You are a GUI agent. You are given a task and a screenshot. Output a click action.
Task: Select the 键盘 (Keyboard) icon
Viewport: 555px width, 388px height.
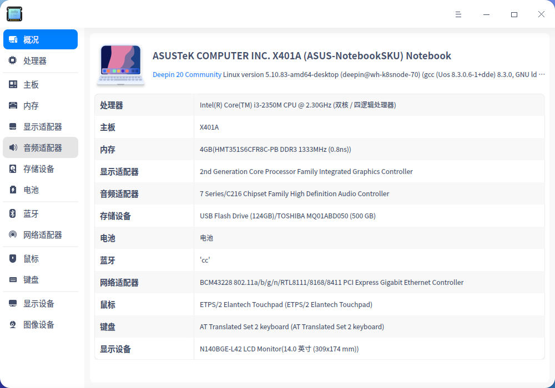[13, 279]
